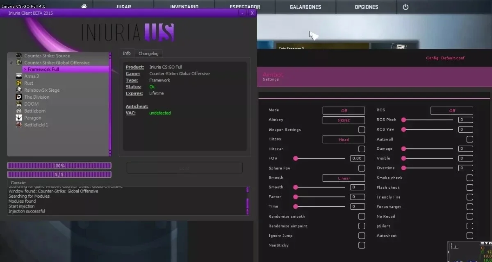
Task: Click the RainbowSix Siege game icon
Action: tap(19, 90)
